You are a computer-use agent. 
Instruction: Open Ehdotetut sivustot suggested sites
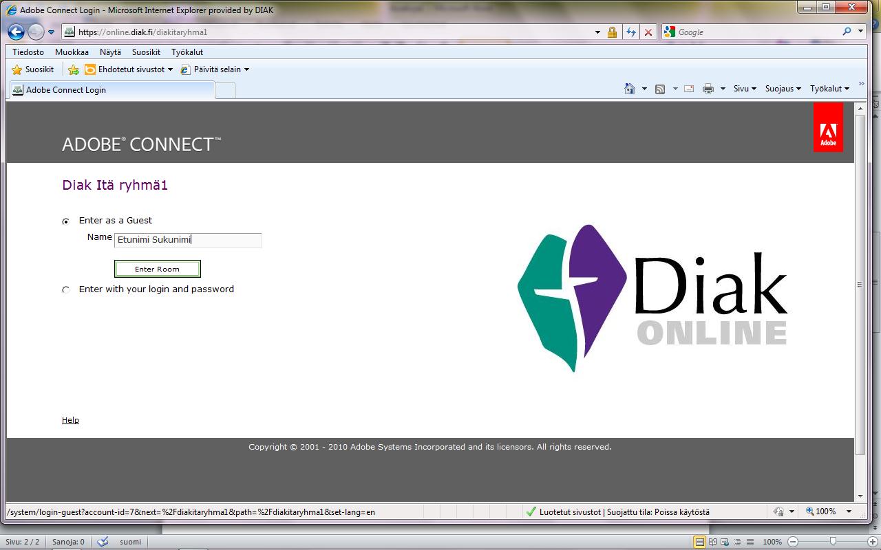coord(129,69)
